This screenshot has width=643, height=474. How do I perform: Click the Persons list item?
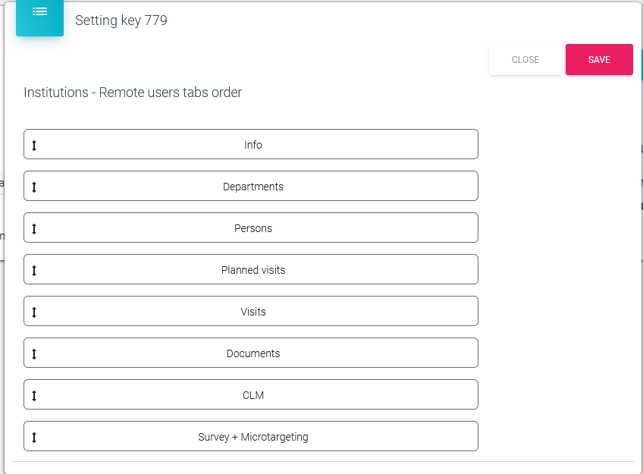click(x=253, y=228)
